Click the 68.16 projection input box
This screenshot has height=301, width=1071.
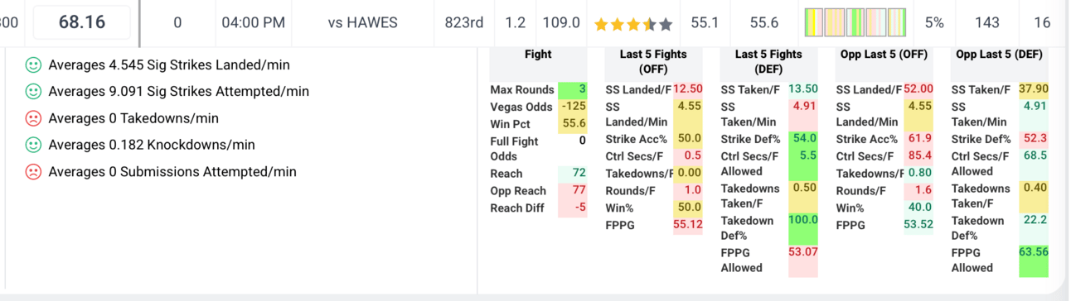click(81, 22)
